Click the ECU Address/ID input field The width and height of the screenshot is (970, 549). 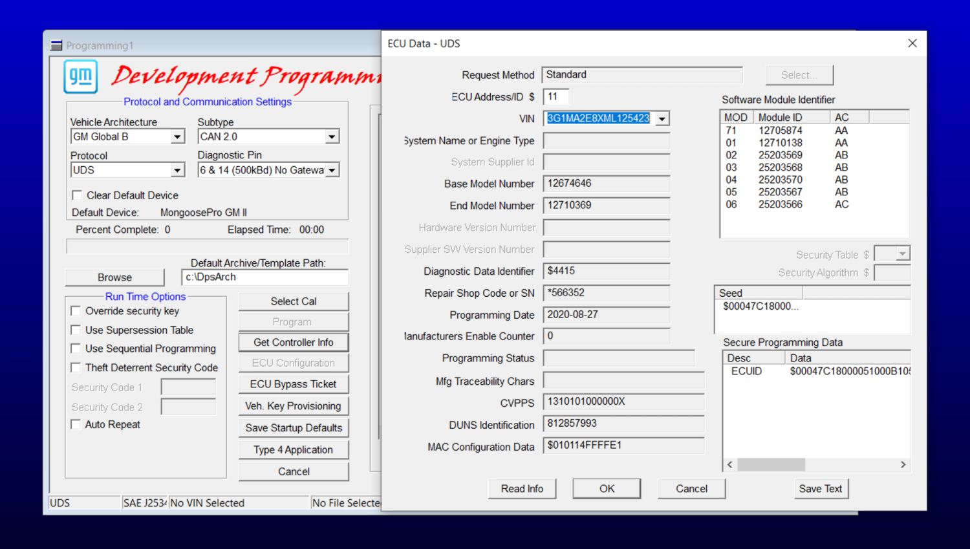(x=555, y=97)
